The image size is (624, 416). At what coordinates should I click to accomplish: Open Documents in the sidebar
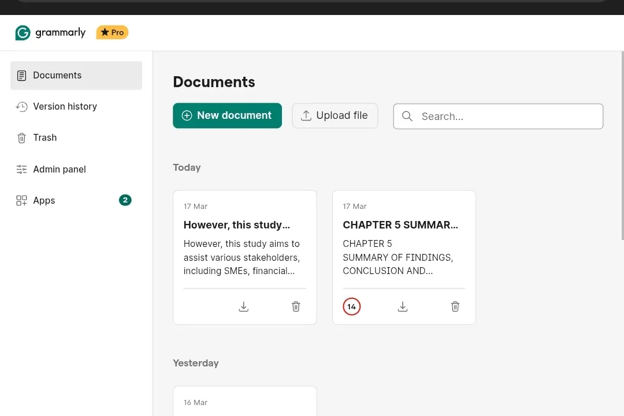pyautogui.click(x=76, y=76)
